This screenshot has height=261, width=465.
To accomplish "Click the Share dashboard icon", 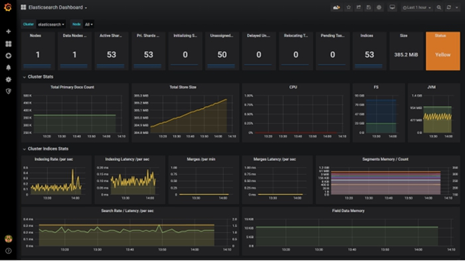I will (359, 7).
